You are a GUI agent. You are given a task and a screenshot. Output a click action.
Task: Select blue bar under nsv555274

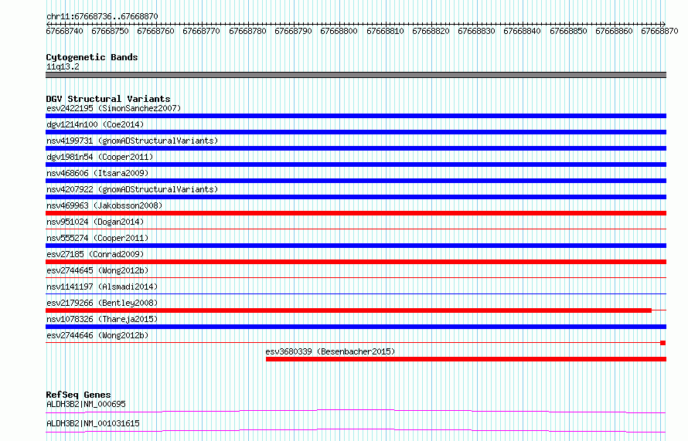pyautogui.click(x=356, y=246)
